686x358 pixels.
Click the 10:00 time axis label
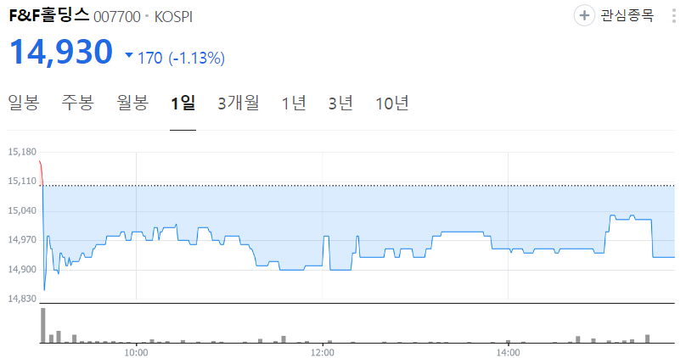click(x=136, y=352)
